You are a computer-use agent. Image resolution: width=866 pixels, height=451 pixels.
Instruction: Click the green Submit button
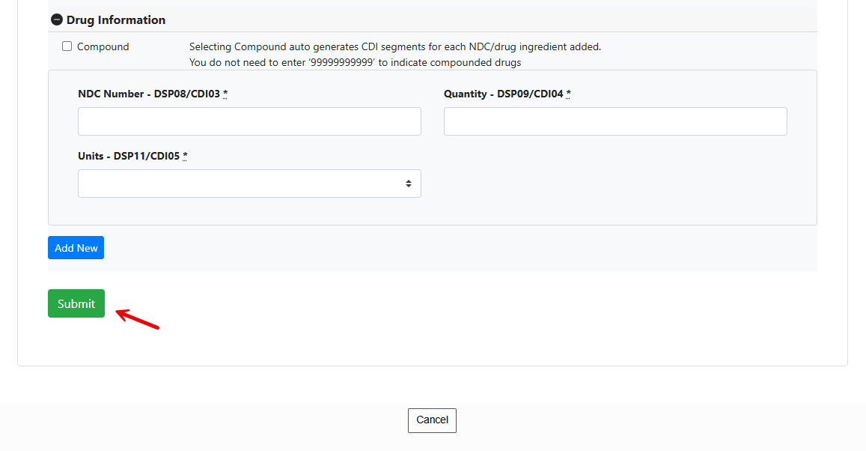[x=76, y=303]
